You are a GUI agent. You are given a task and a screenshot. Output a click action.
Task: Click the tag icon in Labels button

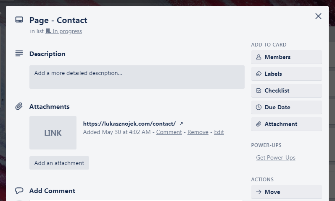point(259,74)
